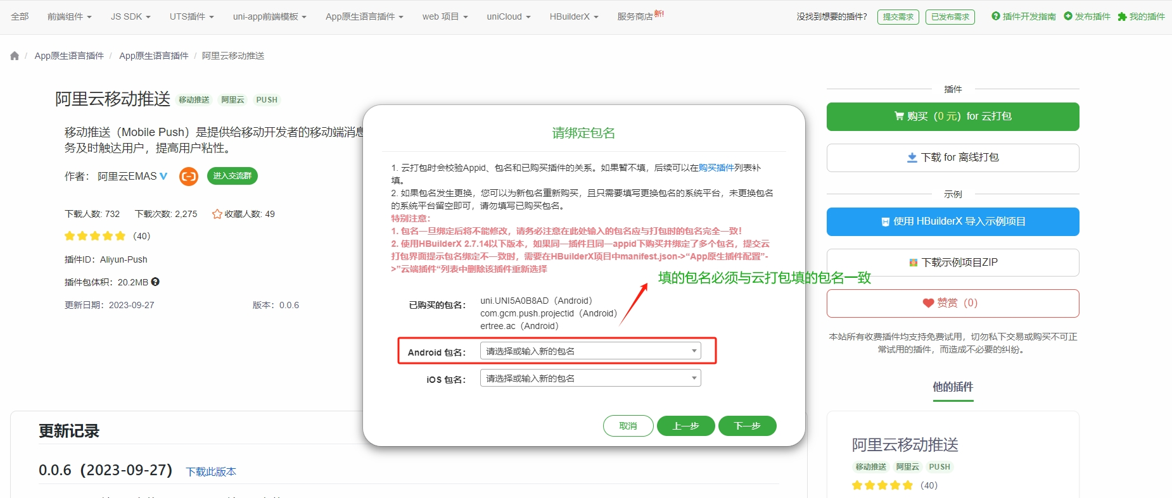Click the plugin size help question icon
Screen dimensions: 1172x498
coord(155,282)
